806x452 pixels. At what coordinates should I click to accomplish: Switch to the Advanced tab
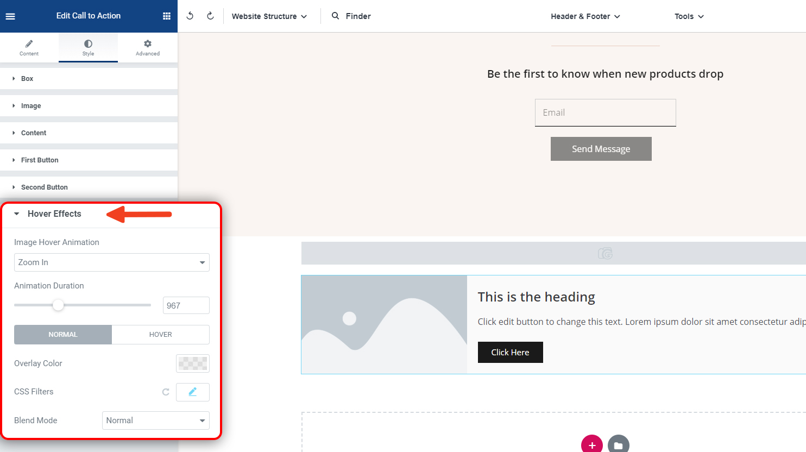(148, 48)
